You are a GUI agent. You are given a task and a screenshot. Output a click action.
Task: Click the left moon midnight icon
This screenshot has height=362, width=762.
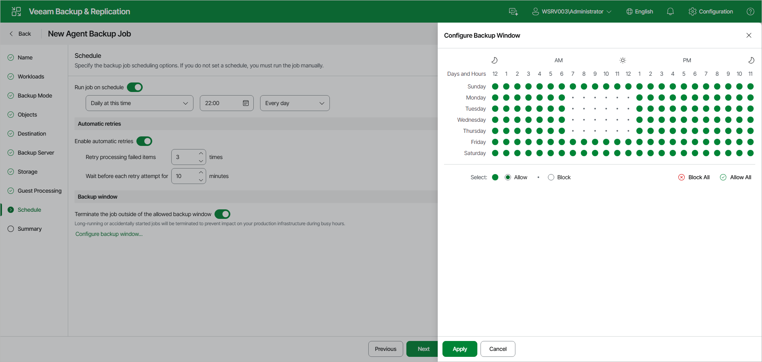[494, 60]
